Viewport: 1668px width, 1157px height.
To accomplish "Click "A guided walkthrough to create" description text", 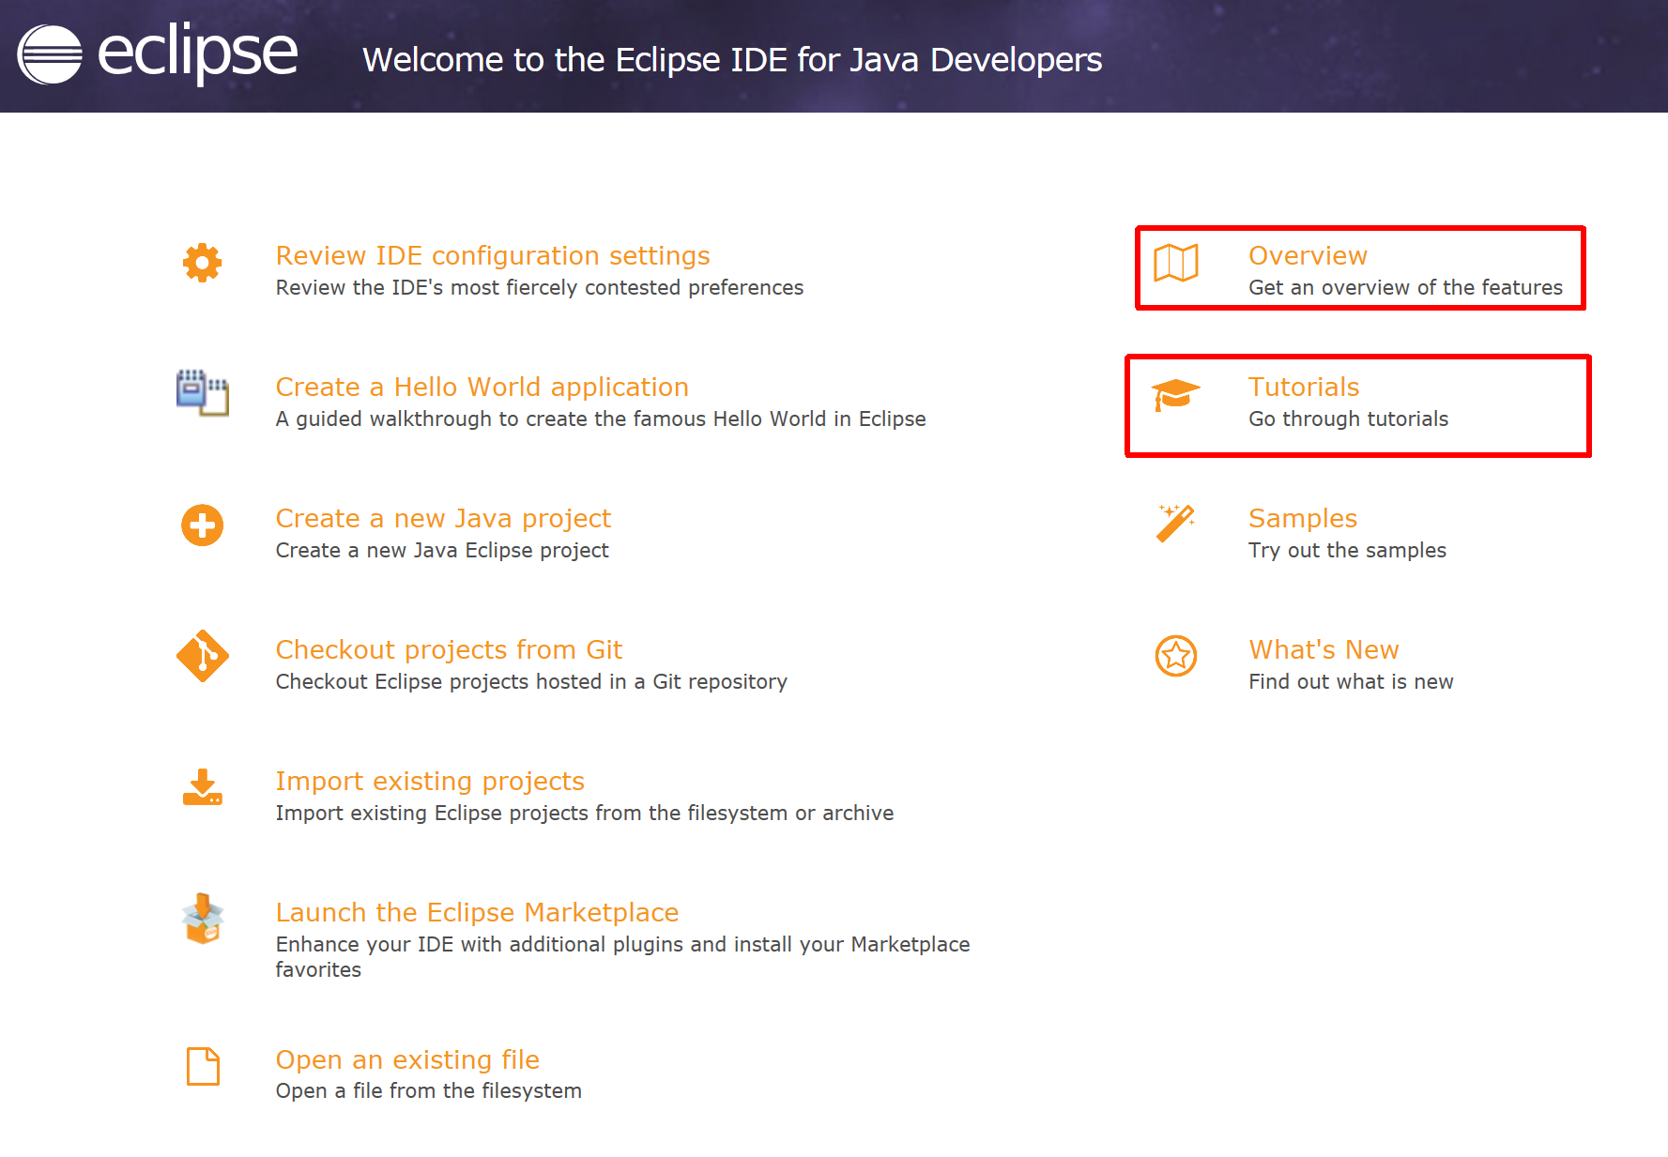I will pyautogui.click(x=601, y=419).
